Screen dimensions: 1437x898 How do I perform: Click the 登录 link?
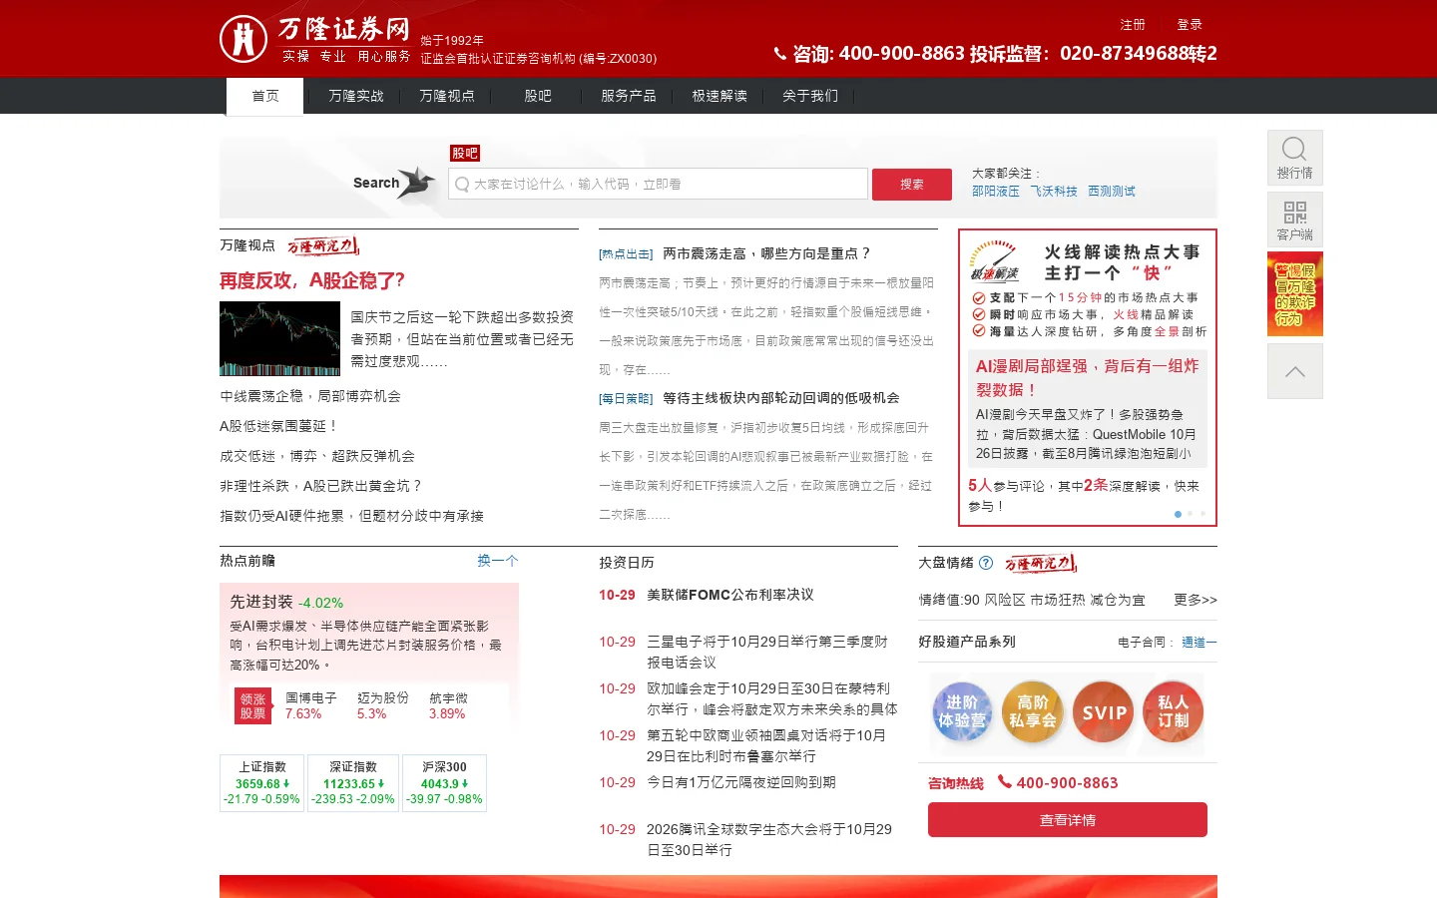tap(1190, 25)
